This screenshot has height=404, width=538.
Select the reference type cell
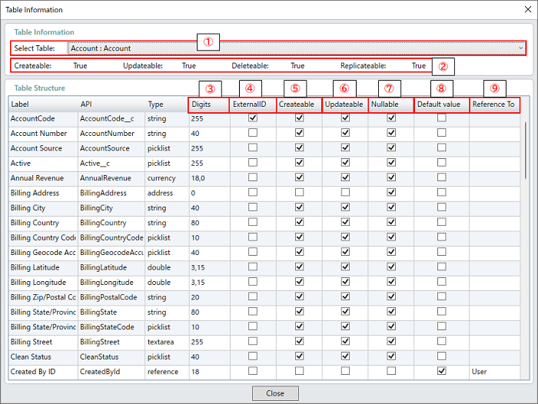pos(167,372)
